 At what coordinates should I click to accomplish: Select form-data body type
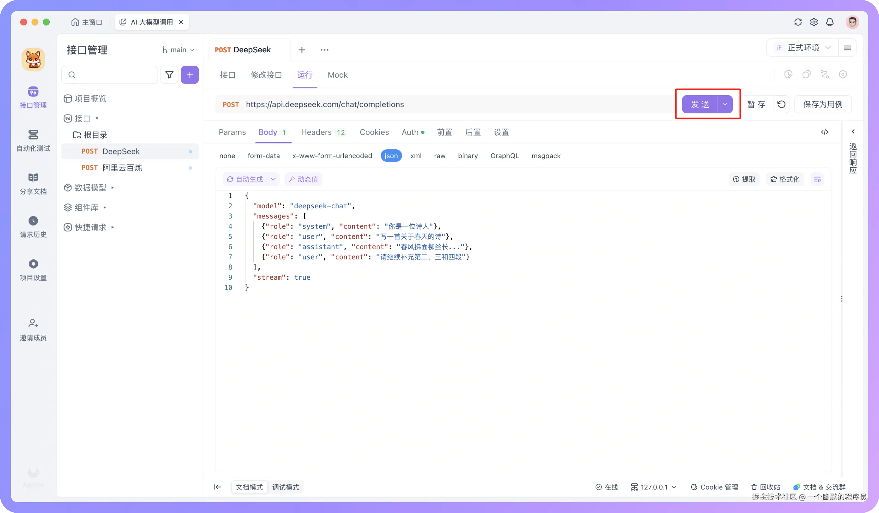point(263,156)
